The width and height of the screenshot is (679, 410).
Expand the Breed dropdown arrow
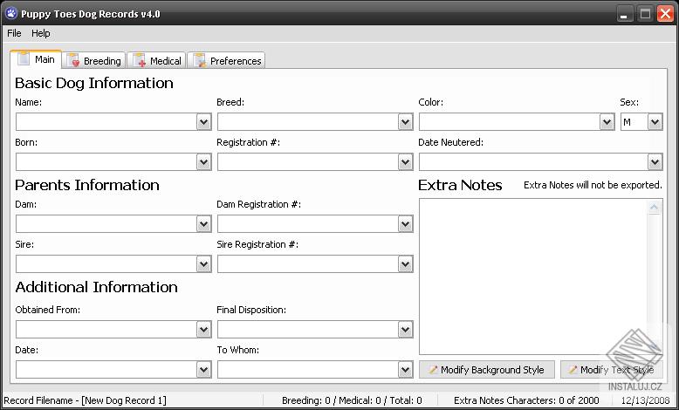pos(405,122)
